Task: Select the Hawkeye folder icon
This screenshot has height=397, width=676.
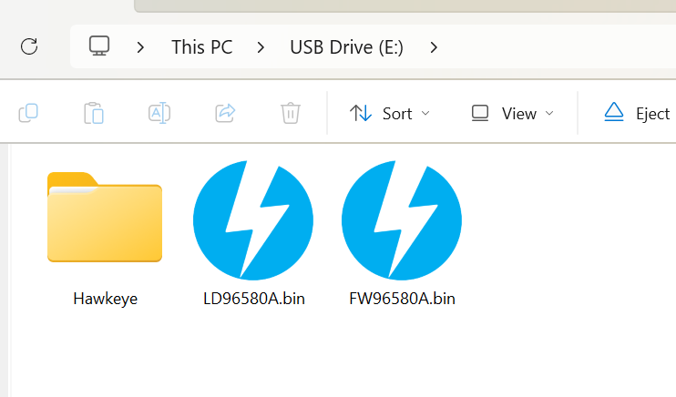Action: pyautogui.click(x=105, y=218)
